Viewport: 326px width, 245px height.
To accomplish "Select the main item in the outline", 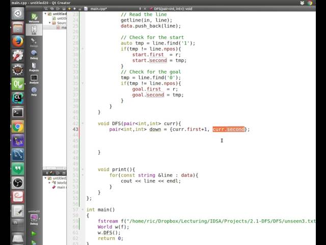I will click(61, 187).
